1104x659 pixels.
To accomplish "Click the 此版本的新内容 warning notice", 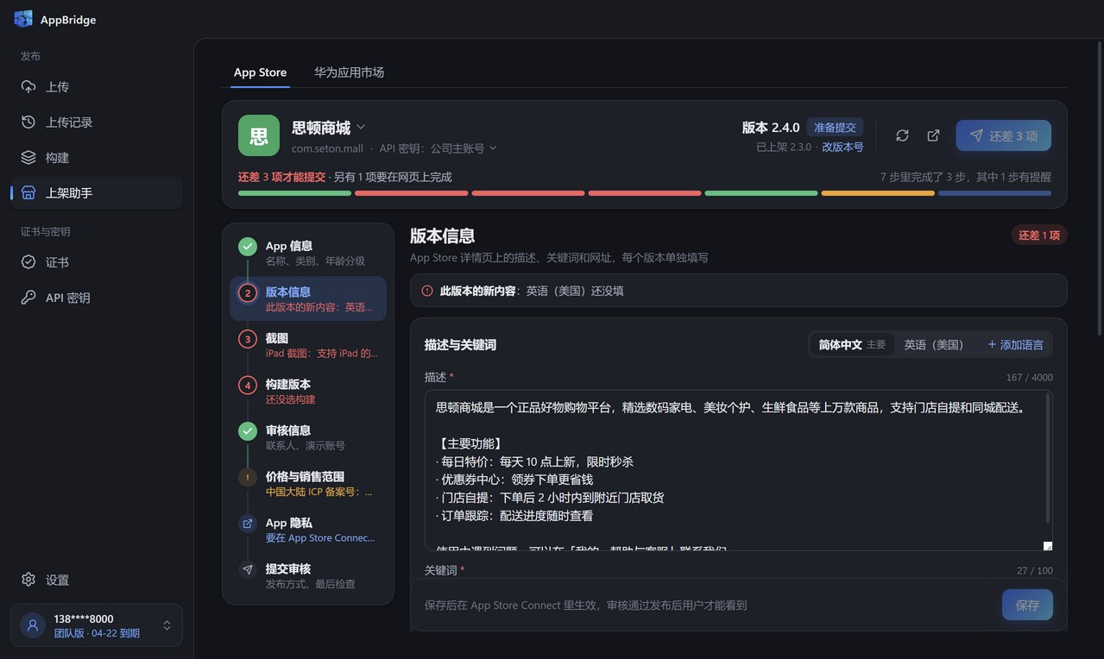I will coord(739,291).
